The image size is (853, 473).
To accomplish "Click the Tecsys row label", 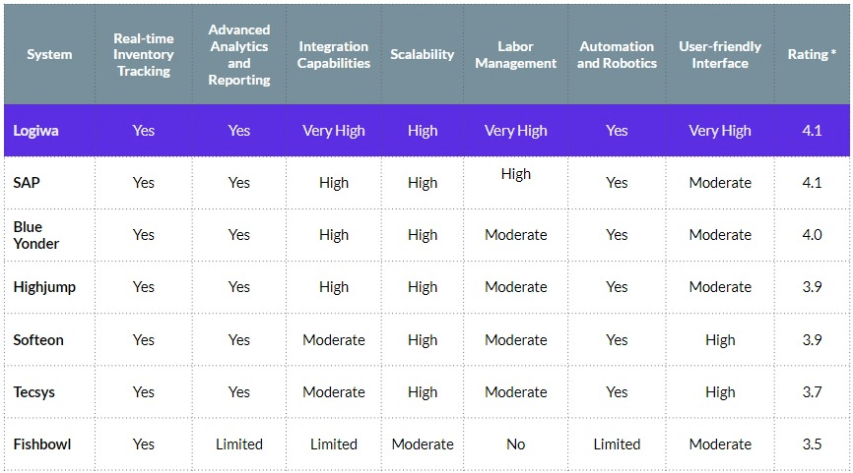I will (x=34, y=392).
